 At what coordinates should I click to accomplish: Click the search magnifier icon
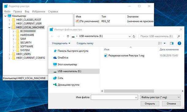(x=179, y=36)
